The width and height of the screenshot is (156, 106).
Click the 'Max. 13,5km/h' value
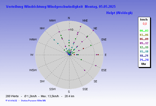click(50, 96)
